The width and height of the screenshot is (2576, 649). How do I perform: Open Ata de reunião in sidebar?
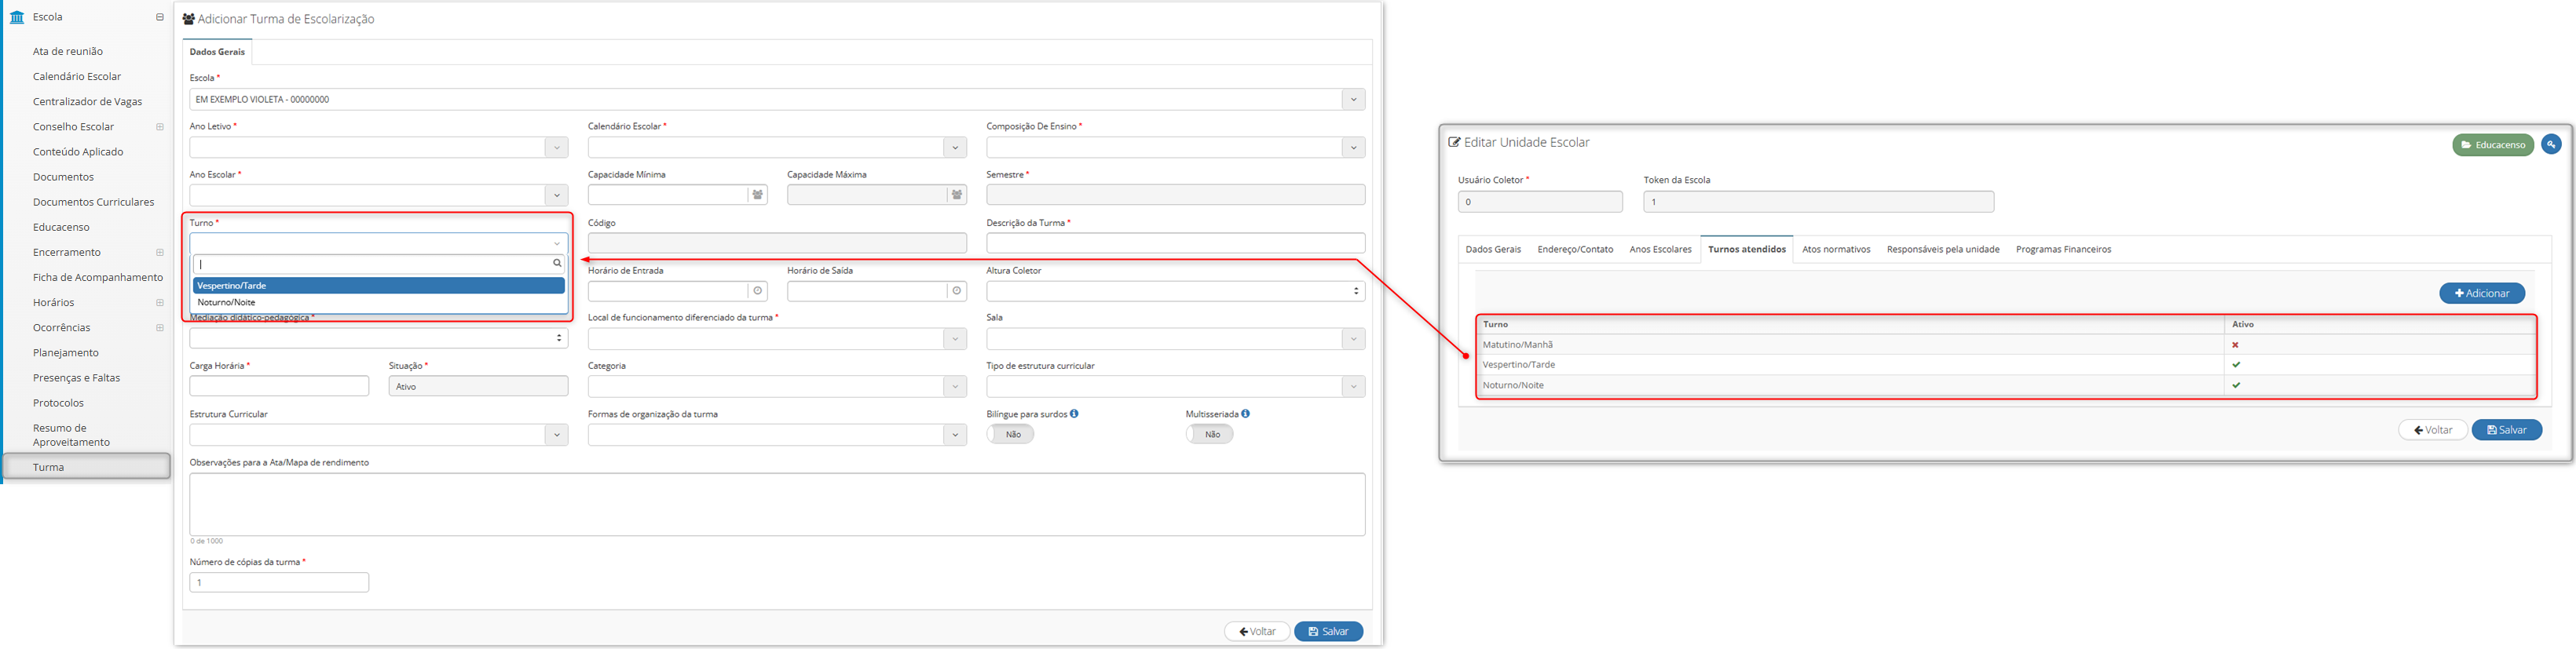click(68, 51)
